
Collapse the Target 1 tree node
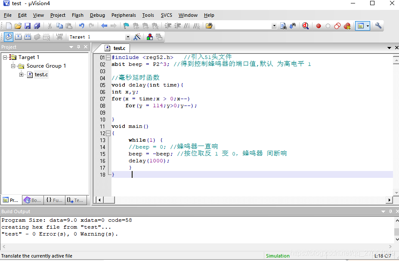click(x=5, y=57)
